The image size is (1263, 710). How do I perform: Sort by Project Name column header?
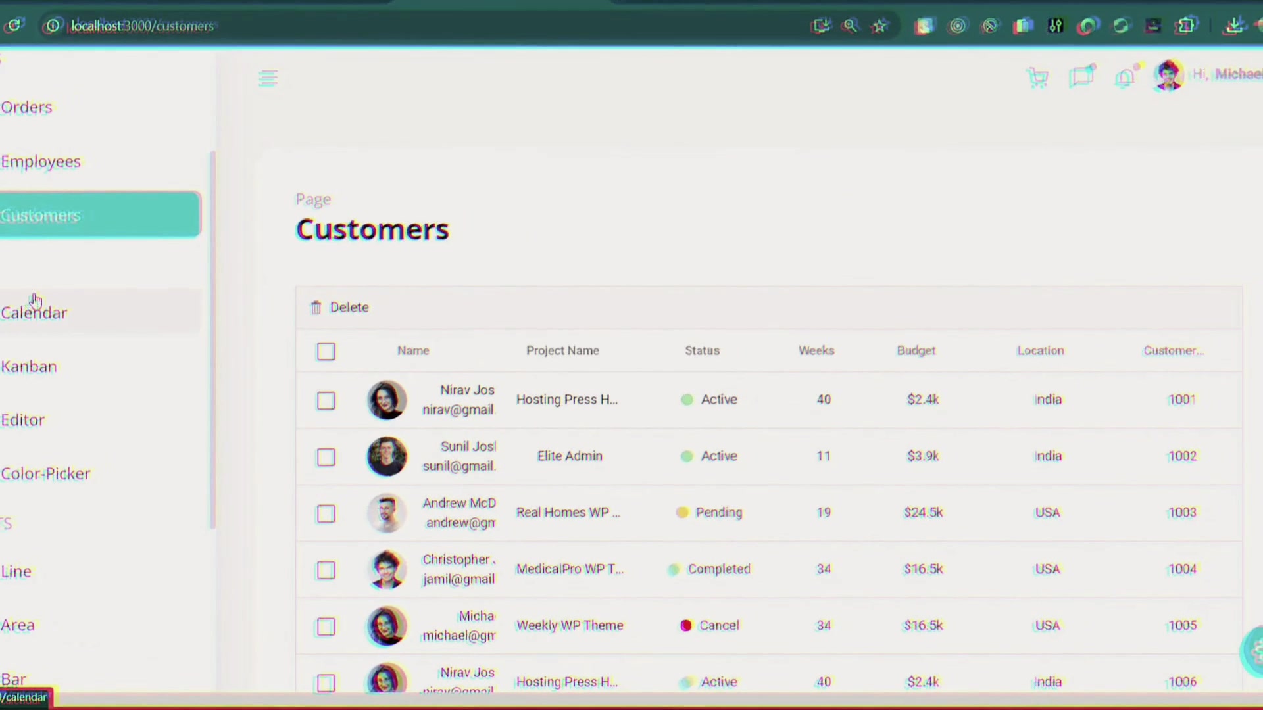point(562,351)
